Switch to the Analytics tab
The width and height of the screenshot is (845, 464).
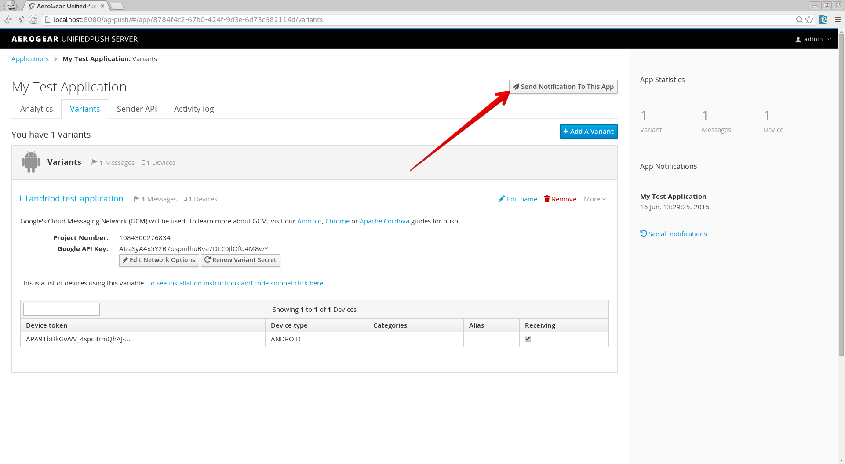coord(36,109)
